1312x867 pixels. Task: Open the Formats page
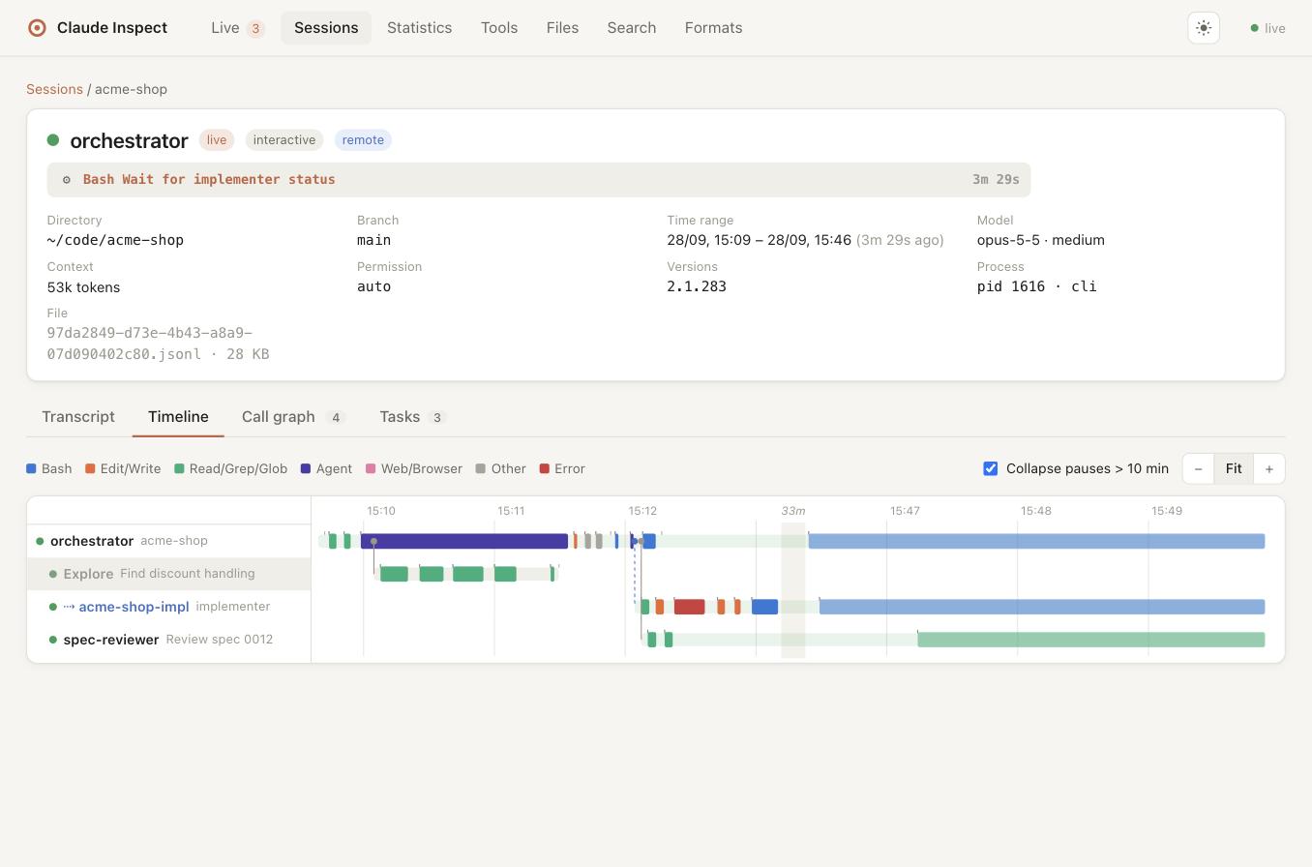tap(714, 28)
